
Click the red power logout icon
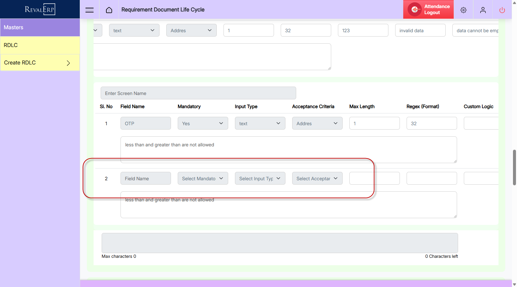(502, 10)
